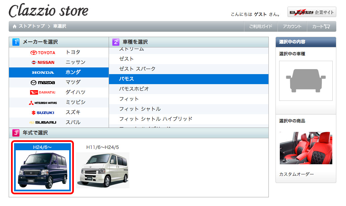Choose maker ミツビシ text
Image resolution: width=346 pixels, height=206 pixels.
pyautogui.click(x=76, y=102)
